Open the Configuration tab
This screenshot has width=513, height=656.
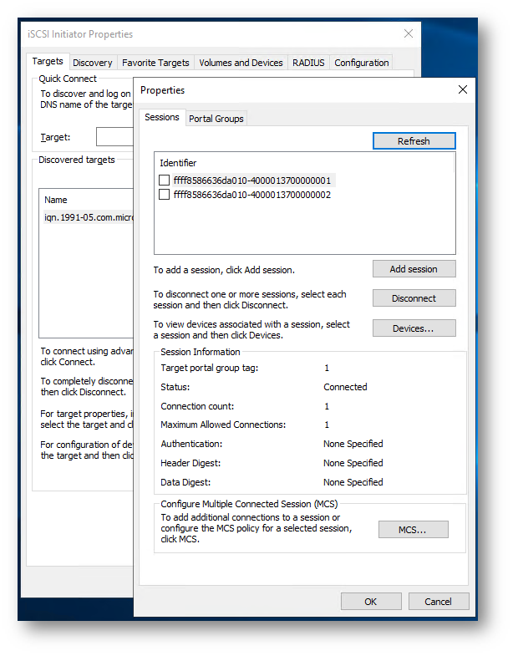tap(362, 63)
